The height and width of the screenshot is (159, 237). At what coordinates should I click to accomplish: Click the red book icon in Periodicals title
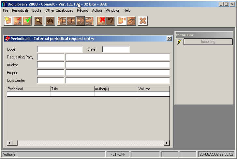pos(7,39)
